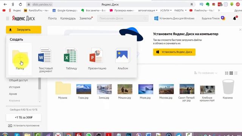Select the Море.jpg thumbnail
The width and height of the screenshot is (242, 136).
[x=146, y=89]
